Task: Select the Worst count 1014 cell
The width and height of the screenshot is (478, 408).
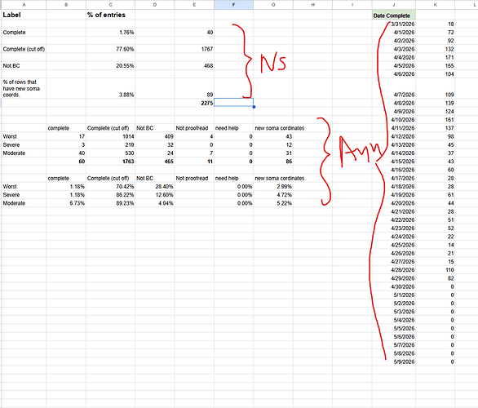Action: coord(110,136)
